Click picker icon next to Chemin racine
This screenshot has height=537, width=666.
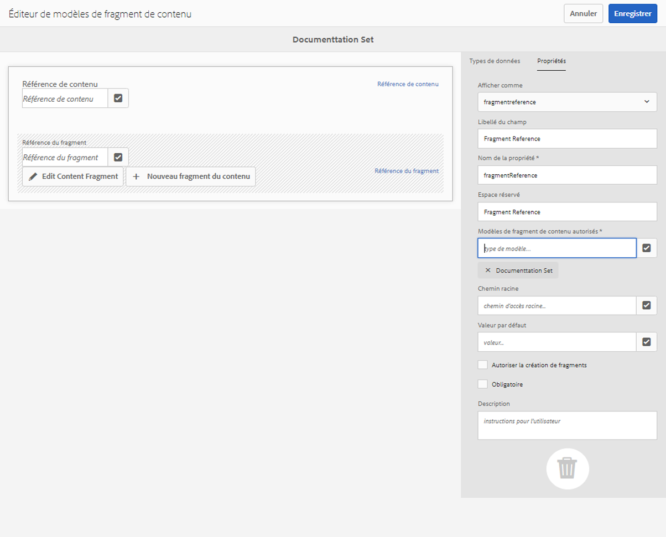point(647,305)
